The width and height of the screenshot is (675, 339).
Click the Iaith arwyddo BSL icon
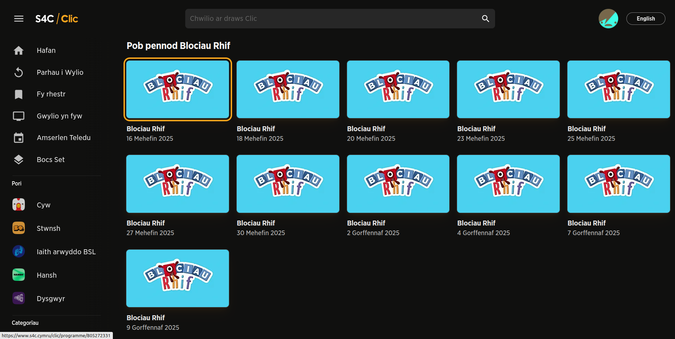pos(19,251)
